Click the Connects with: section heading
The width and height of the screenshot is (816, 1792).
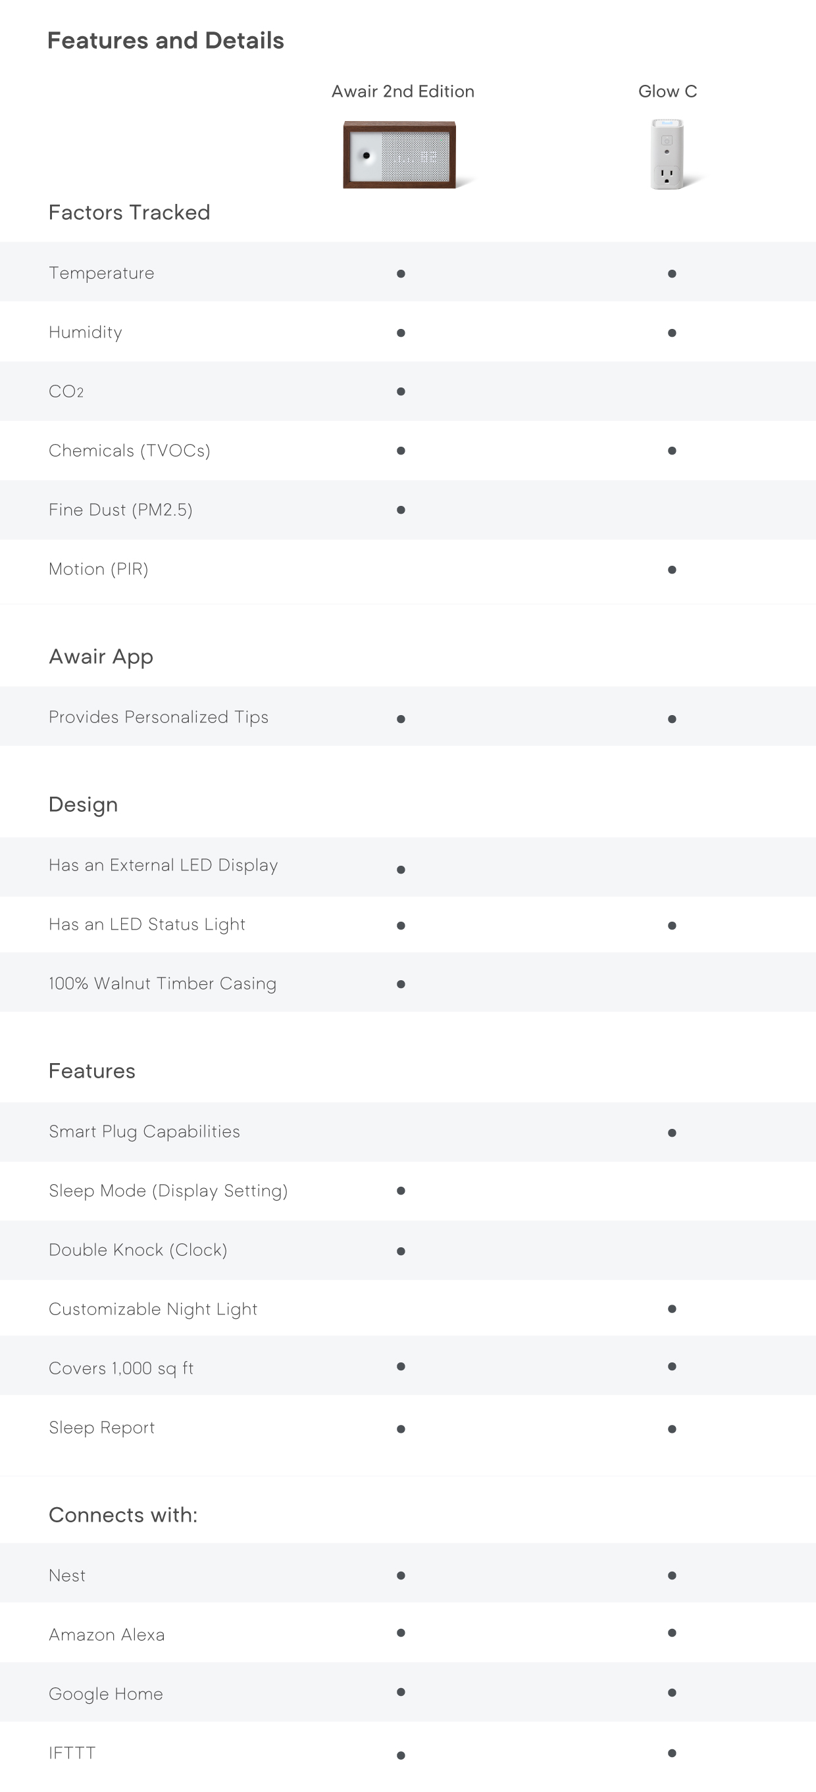123,1515
